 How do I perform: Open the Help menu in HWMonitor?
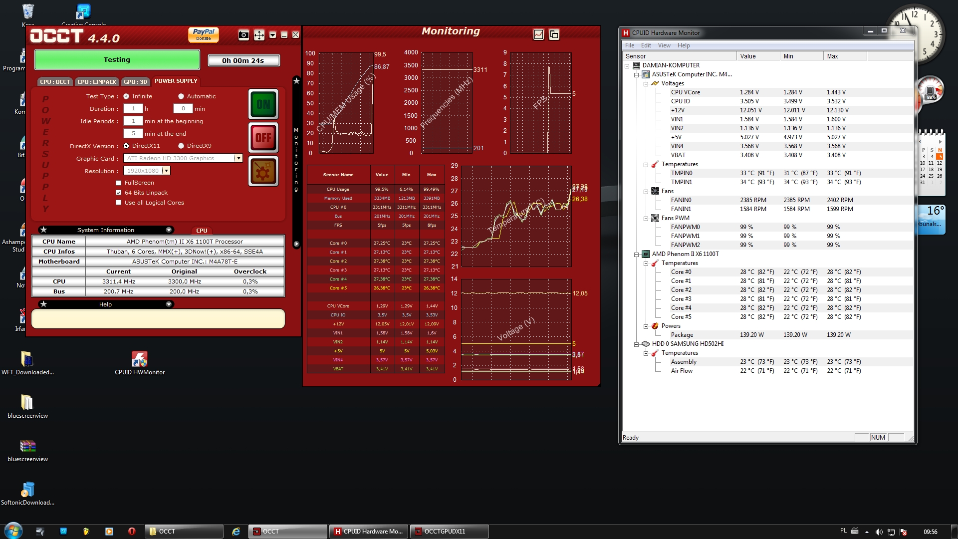684,45
